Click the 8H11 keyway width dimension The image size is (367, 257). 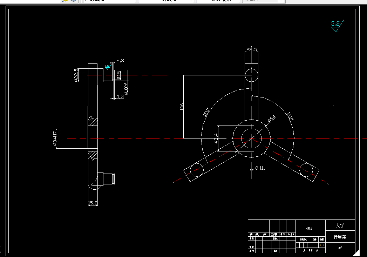click(260, 168)
